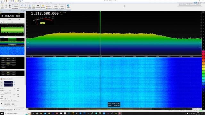Image resolution: width=205 pixels, height=115 pixels.
Task: Take a Screenshot with camera icon
Action: pos(38,6)
